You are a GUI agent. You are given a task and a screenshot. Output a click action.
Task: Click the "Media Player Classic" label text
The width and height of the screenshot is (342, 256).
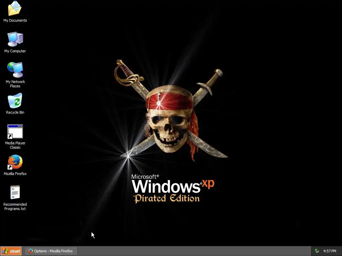(15, 145)
